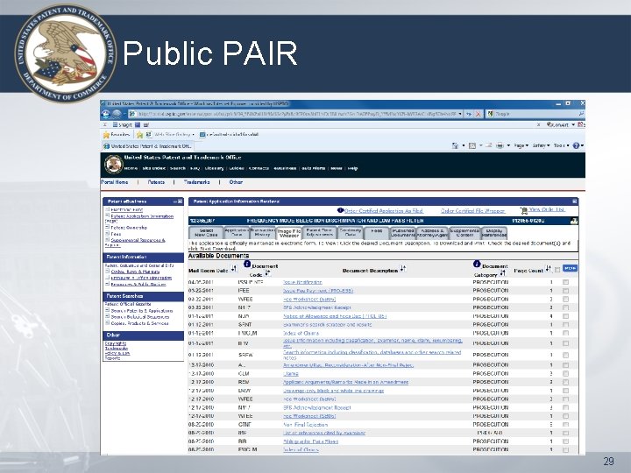
Task: Click icon on Patent Application Information Retrieval header
Action: pos(574,201)
